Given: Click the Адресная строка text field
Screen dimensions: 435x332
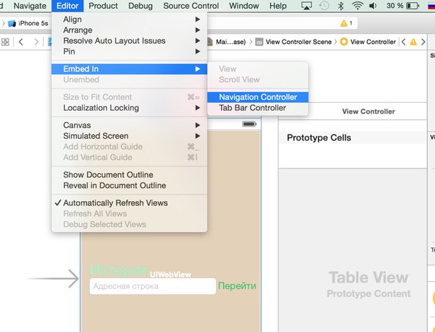Looking at the screenshot, I should (153, 286).
